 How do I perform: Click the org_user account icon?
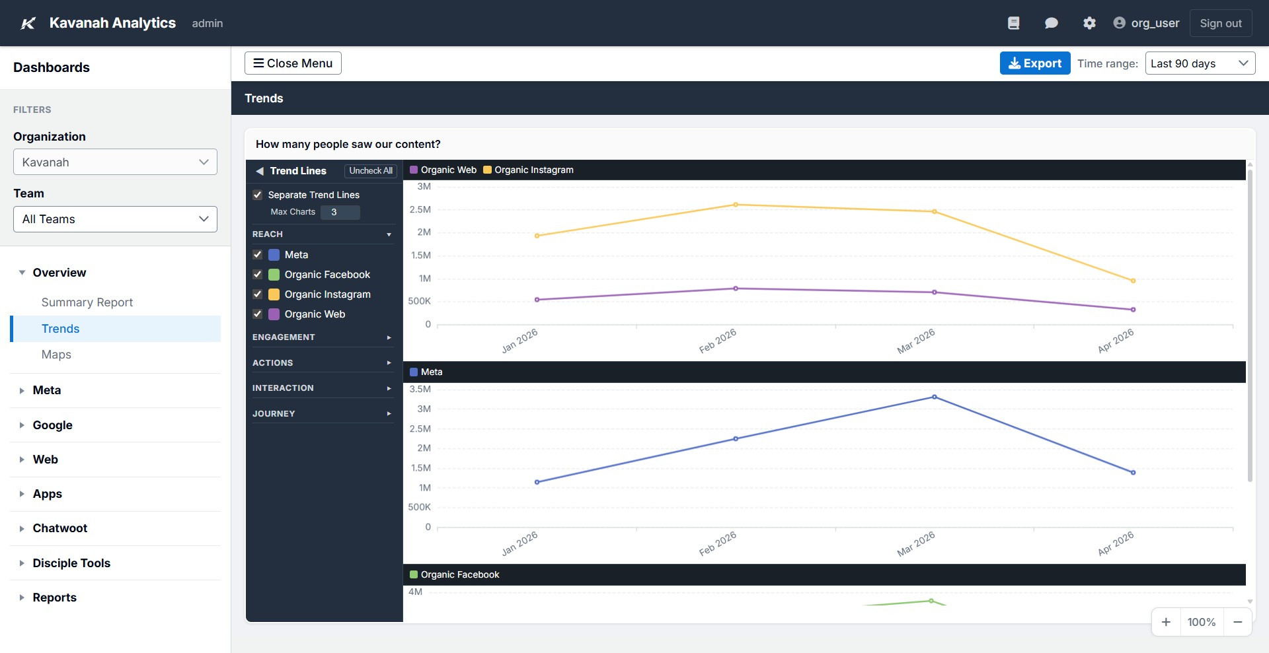[x=1119, y=22]
